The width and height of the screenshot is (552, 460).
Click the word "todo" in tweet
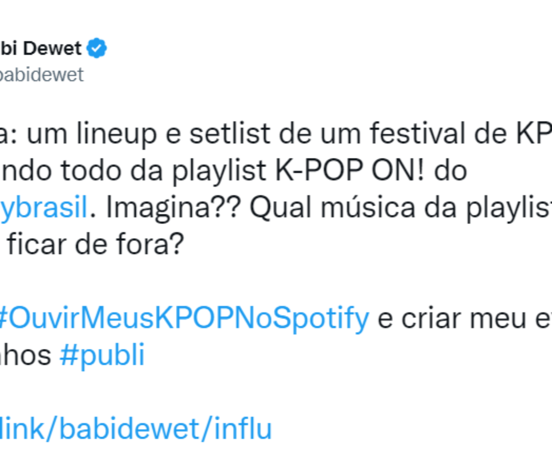91,170
